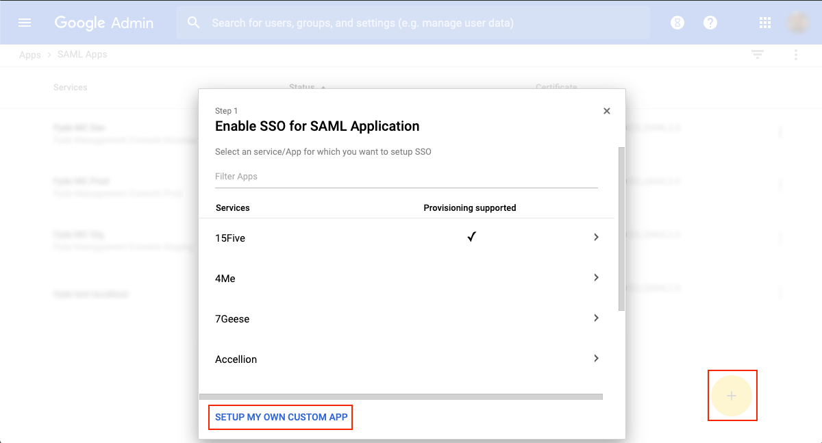Click the filter list icon
This screenshot has width=822, height=443.
point(757,55)
